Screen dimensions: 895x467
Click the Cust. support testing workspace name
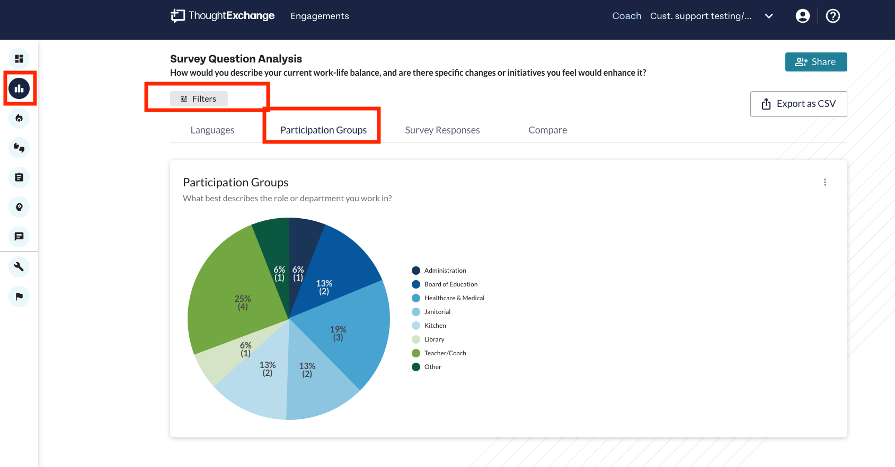click(701, 16)
